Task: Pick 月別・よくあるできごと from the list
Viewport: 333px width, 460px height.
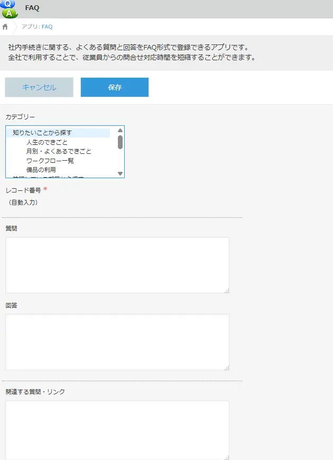Action: pyautogui.click(x=59, y=151)
